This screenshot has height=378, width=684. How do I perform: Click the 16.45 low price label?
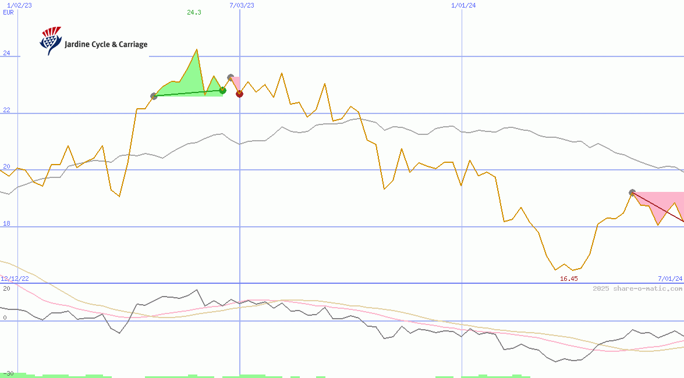[x=568, y=279]
